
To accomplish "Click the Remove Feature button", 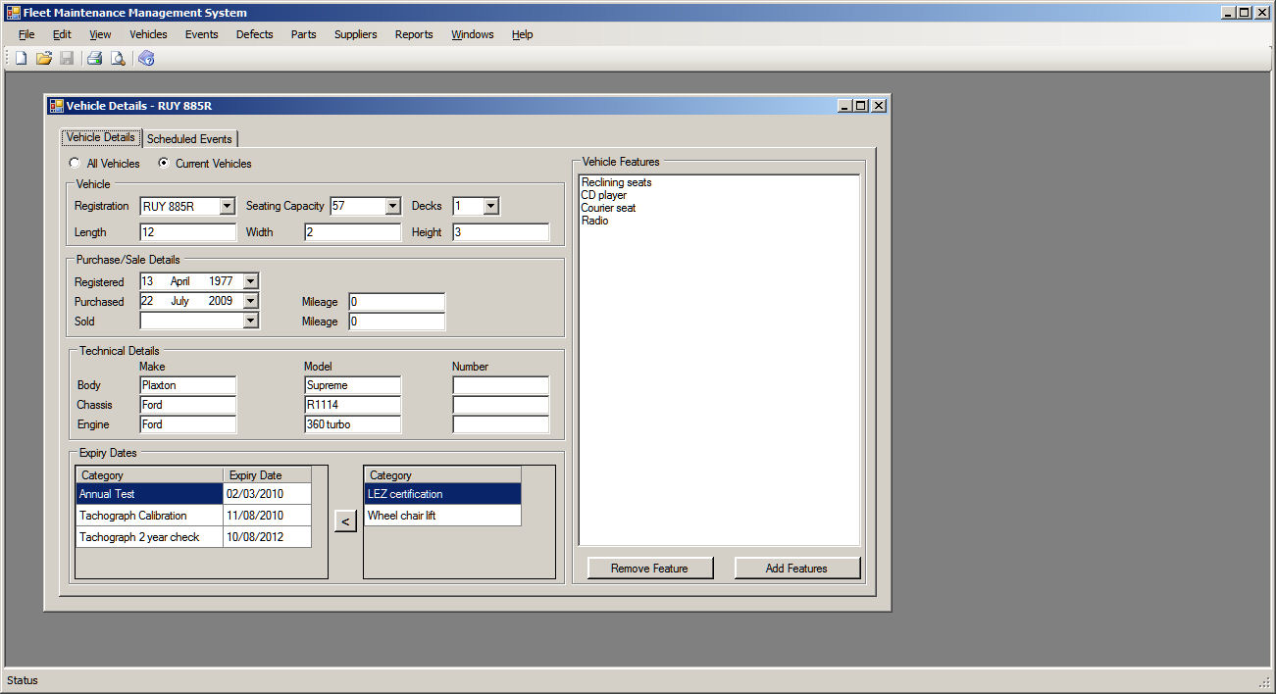I will pyautogui.click(x=649, y=569).
